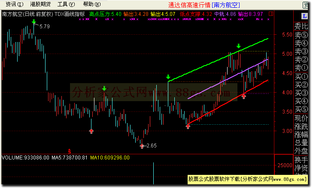
Task: Click the red lower support line
Action: point(228,102)
